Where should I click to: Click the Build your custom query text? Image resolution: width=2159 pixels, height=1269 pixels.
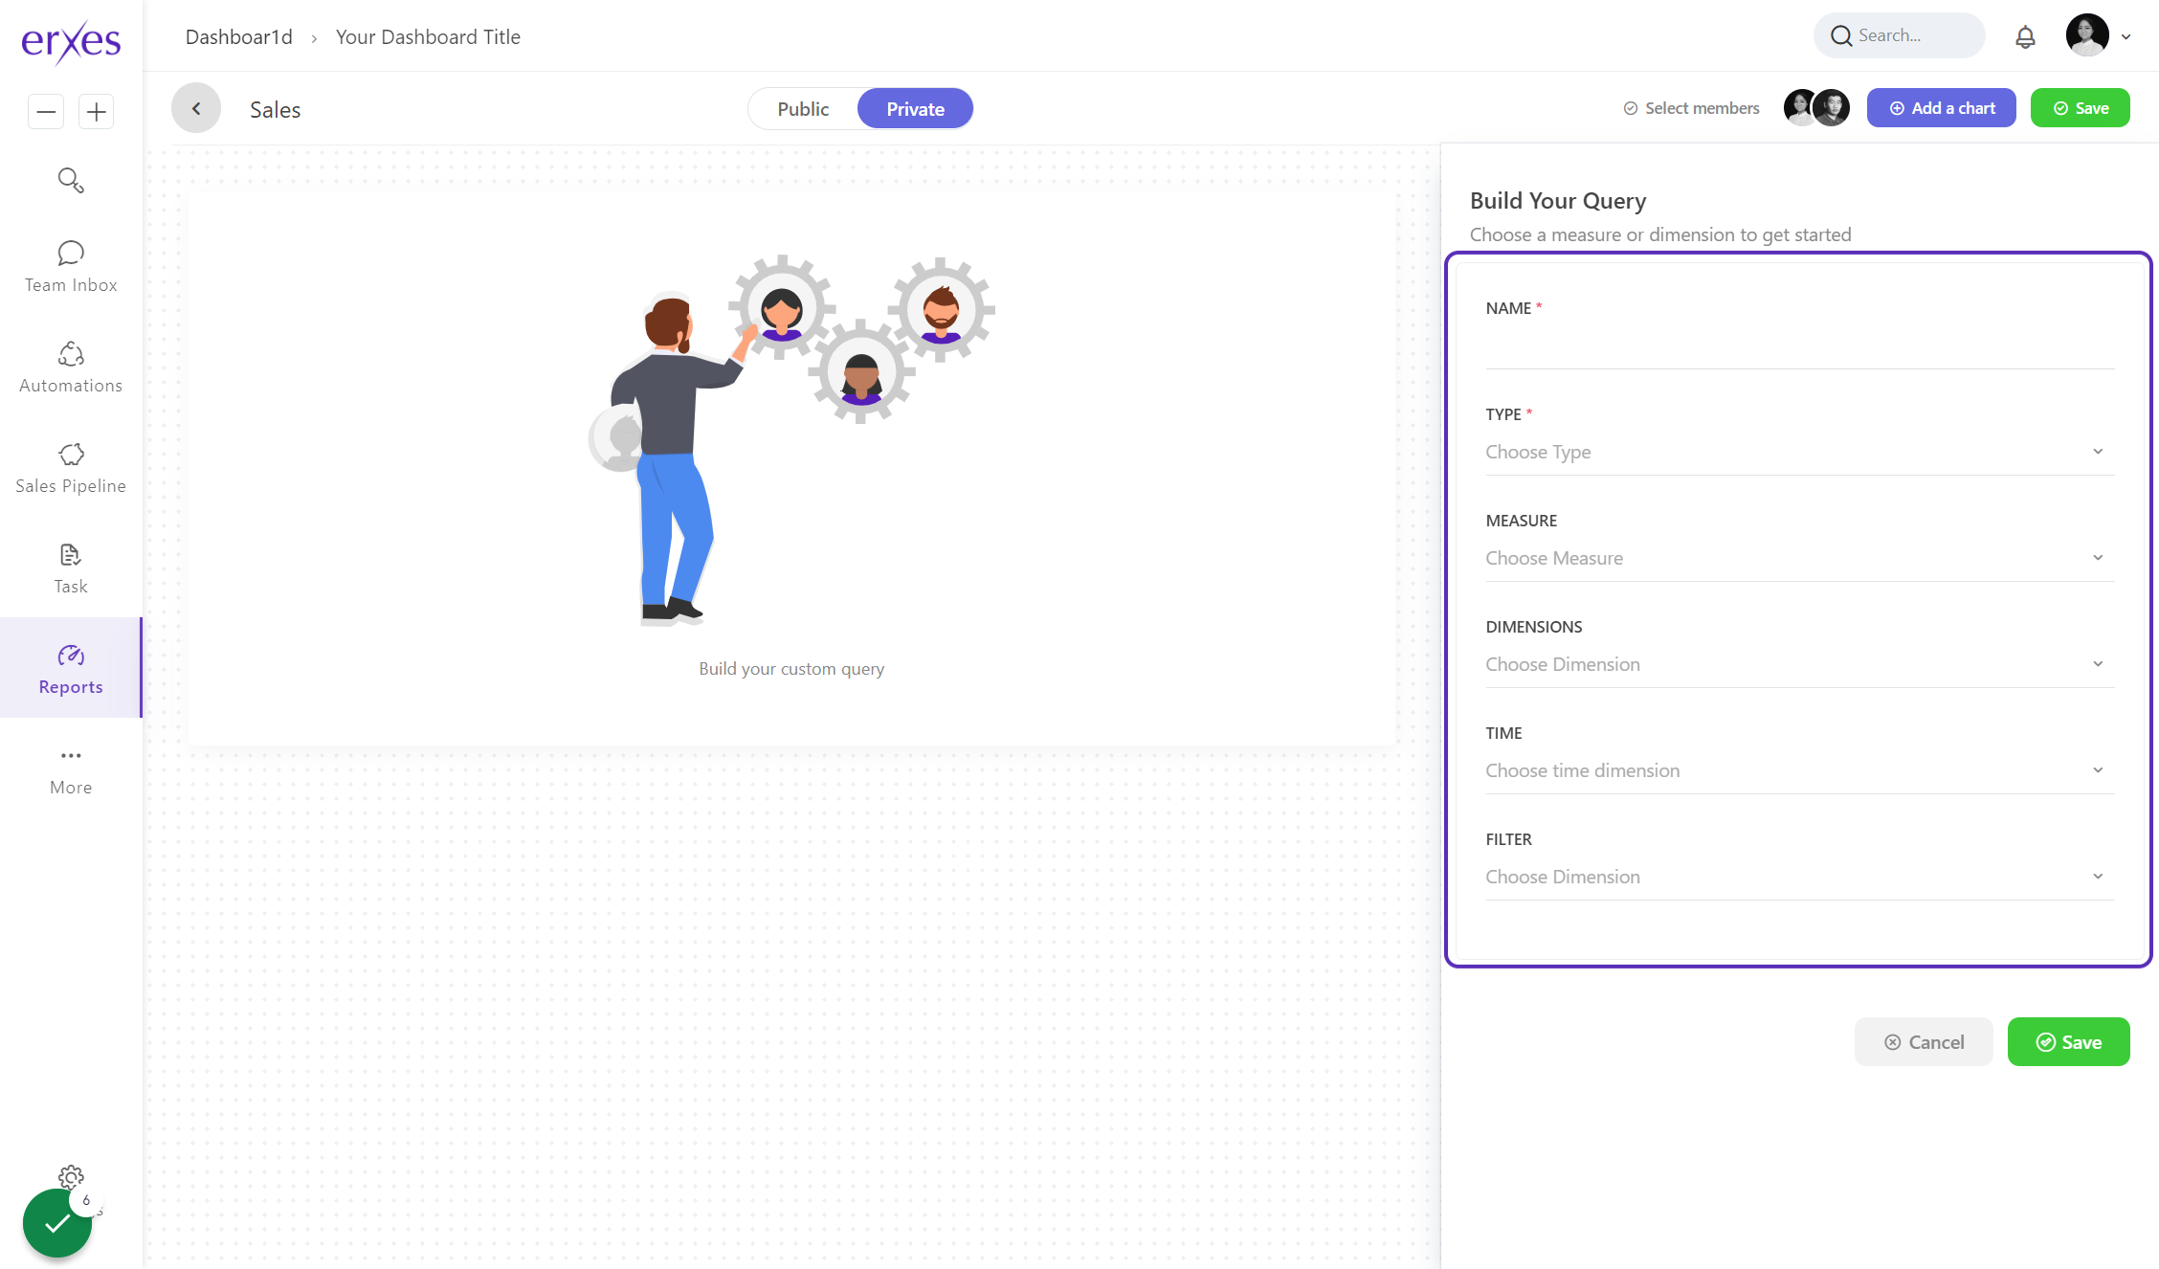coord(791,669)
